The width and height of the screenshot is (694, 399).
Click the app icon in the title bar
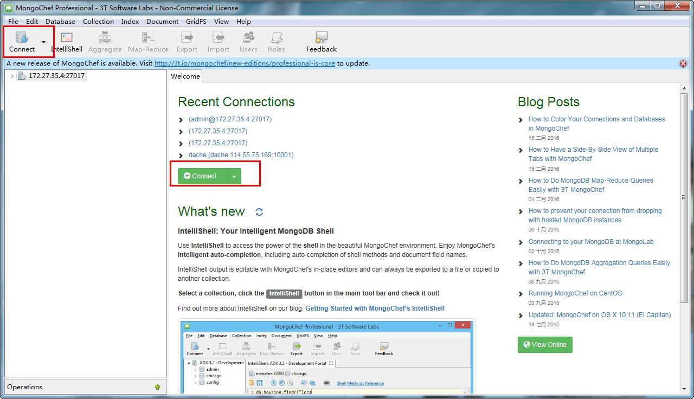click(9, 8)
